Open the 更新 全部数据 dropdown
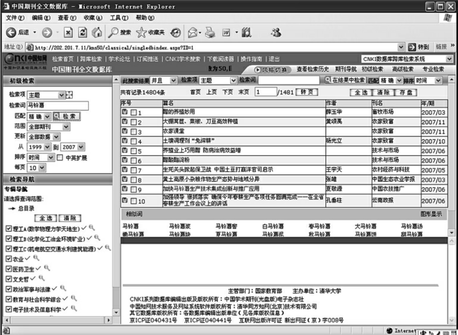The image size is (458, 335). click(44, 137)
